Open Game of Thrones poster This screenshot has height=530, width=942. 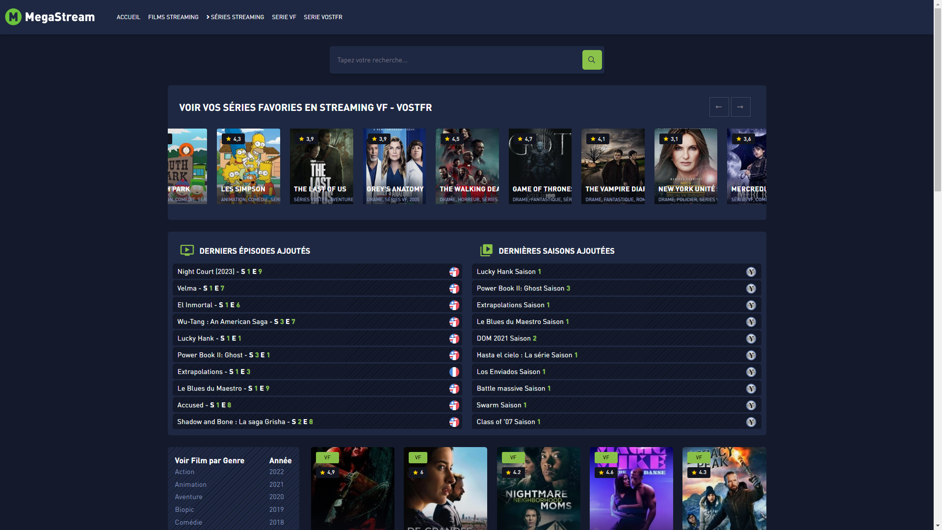540,166
